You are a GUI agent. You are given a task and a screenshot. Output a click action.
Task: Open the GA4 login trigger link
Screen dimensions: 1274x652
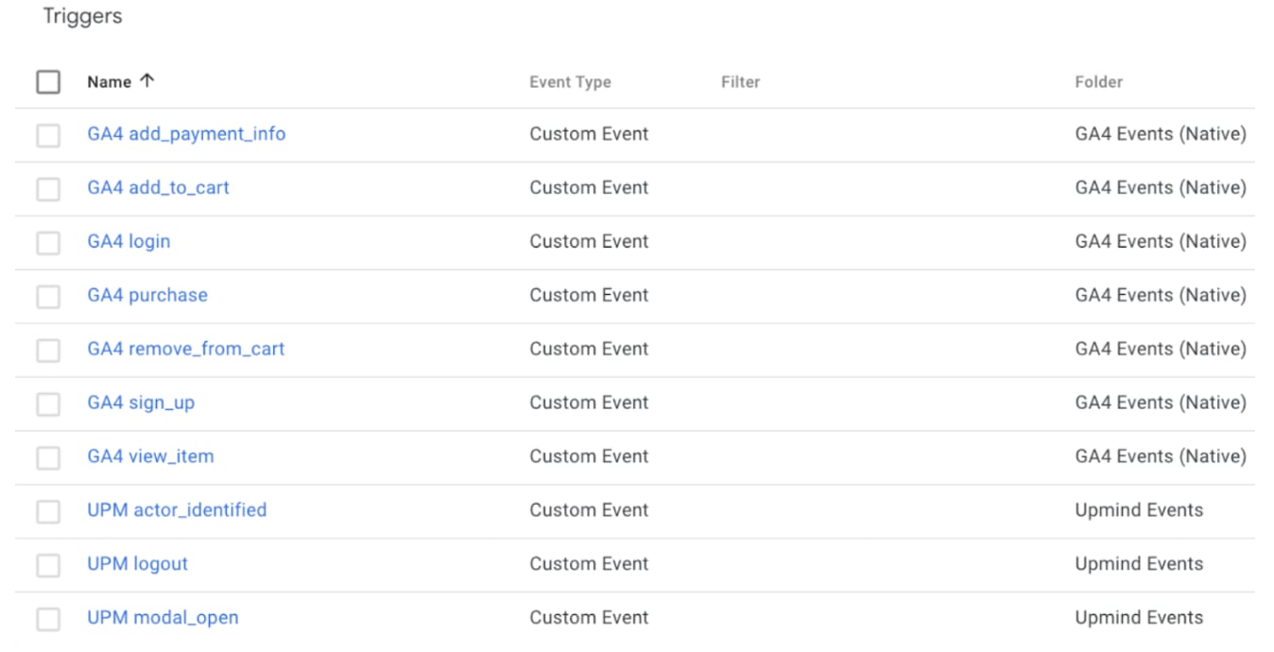pos(129,242)
